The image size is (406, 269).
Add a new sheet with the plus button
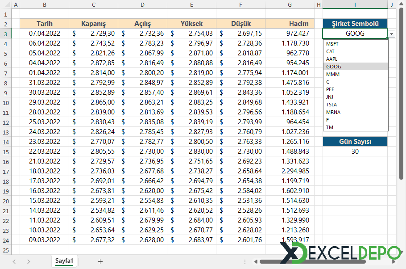click(100, 262)
